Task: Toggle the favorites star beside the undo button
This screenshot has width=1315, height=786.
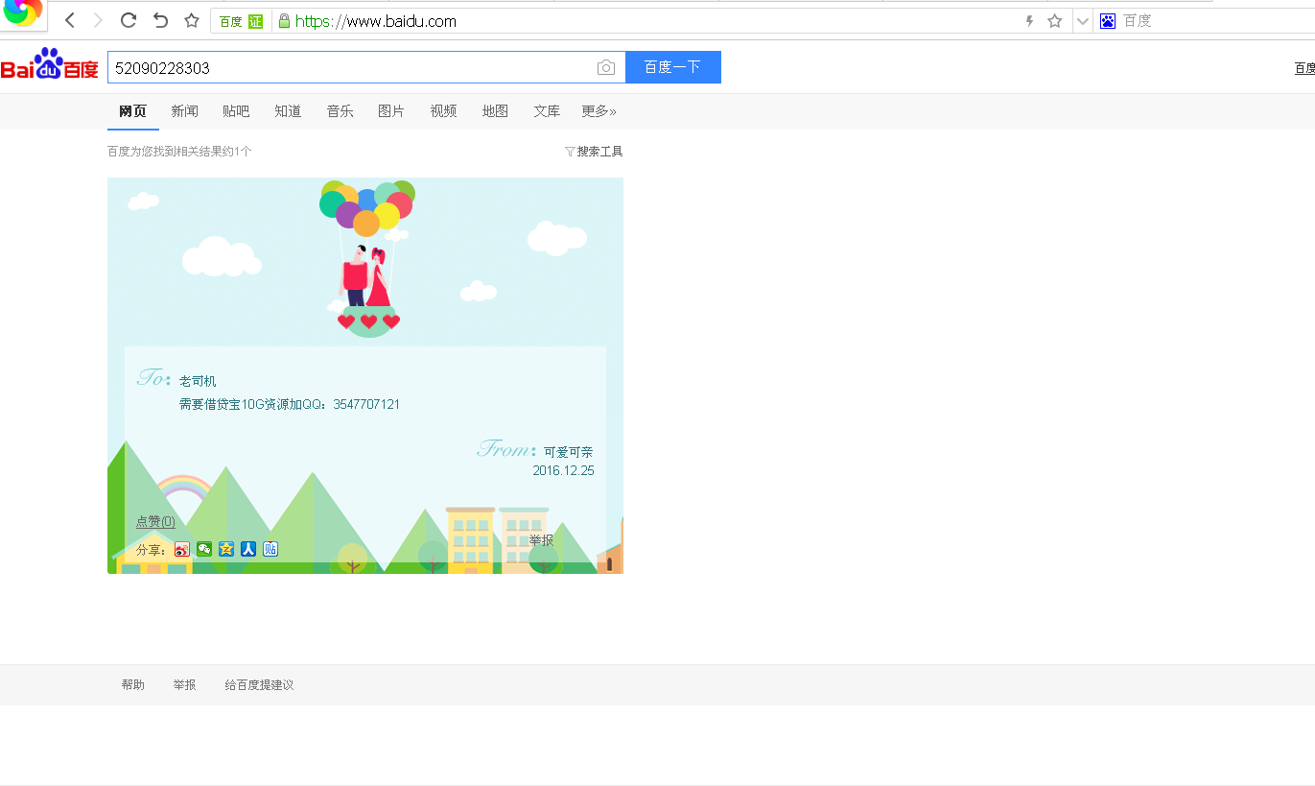Action: 191,18
